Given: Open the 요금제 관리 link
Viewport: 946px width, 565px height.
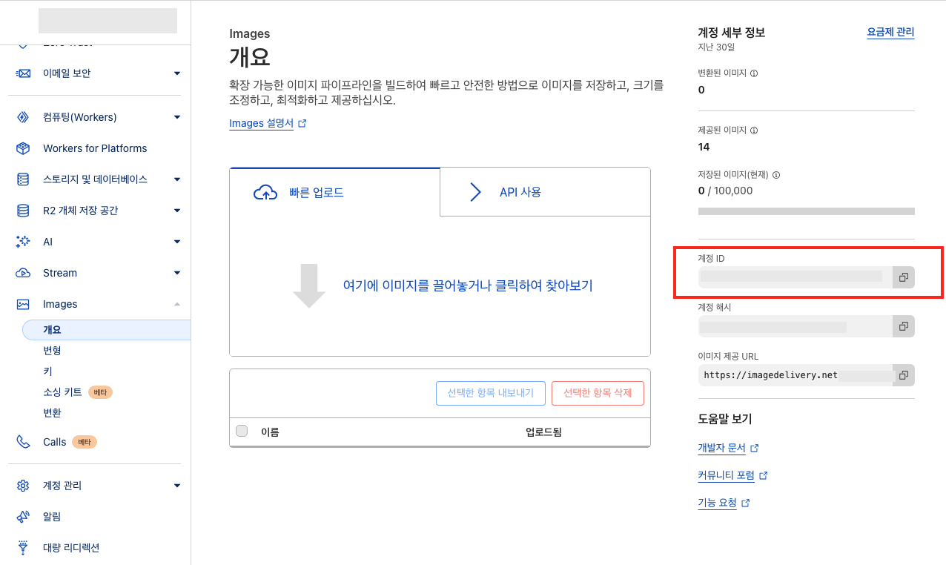Looking at the screenshot, I should point(890,33).
